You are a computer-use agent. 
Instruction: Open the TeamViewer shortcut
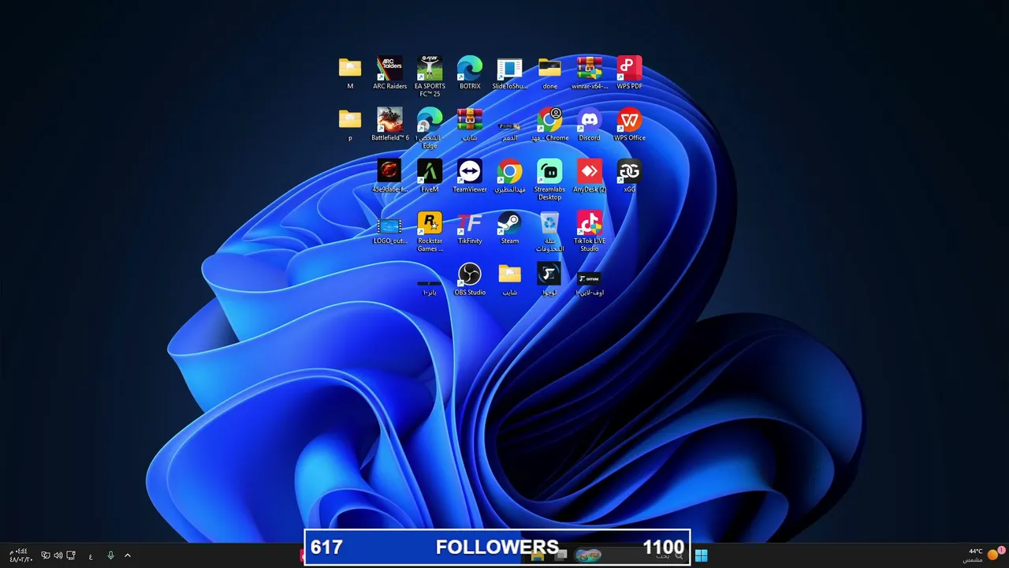tap(470, 176)
